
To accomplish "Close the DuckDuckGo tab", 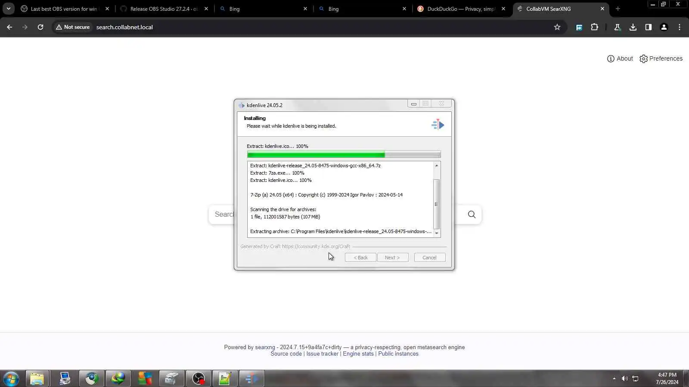I will click(503, 9).
